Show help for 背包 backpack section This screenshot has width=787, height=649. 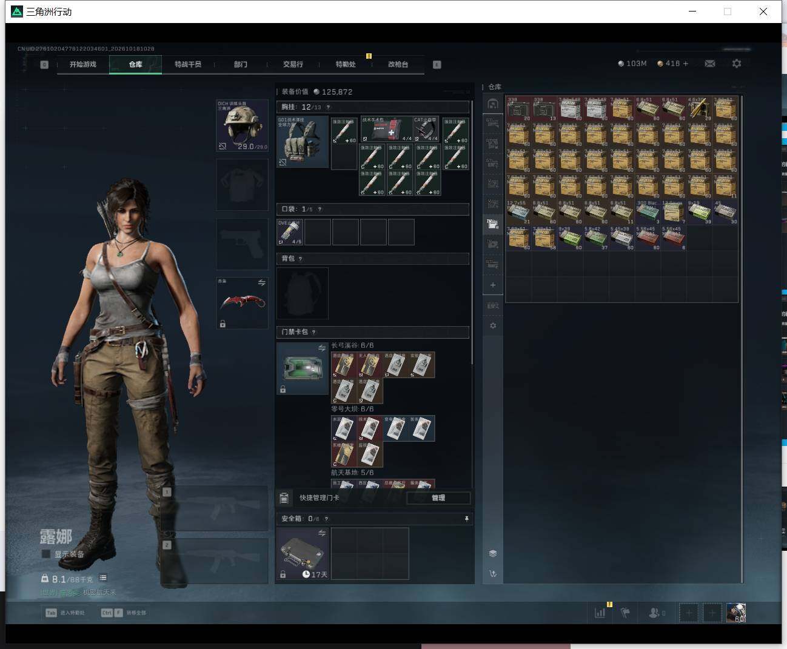(x=300, y=259)
